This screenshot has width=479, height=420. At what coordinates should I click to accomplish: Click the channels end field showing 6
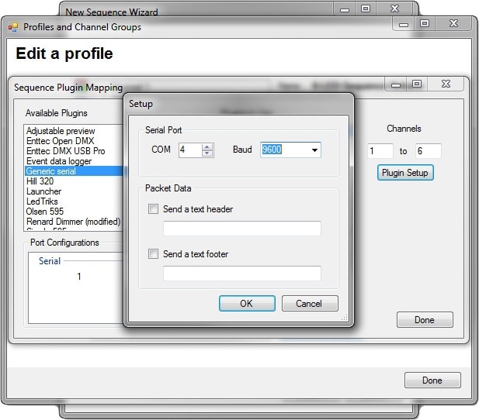click(429, 151)
